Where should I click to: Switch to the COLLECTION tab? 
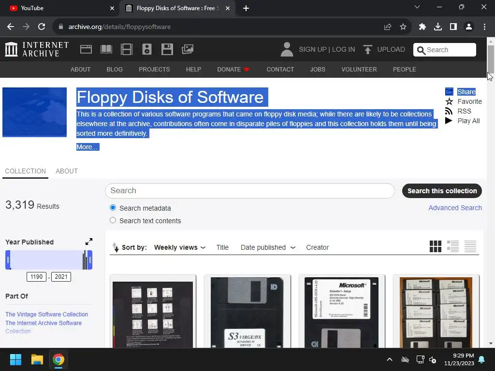tap(25, 171)
